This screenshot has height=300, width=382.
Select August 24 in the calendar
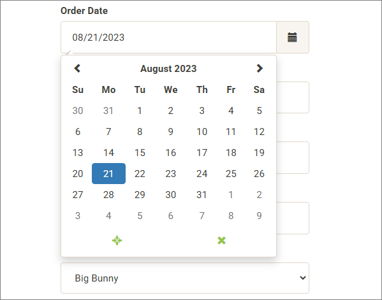(202, 173)
